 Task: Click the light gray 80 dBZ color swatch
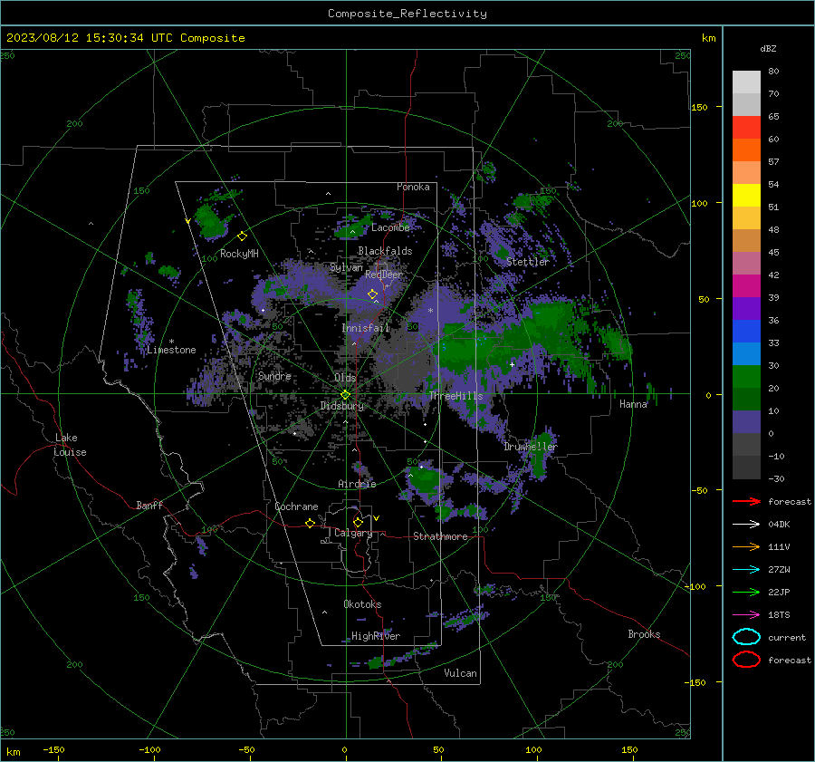coord(746,82)
